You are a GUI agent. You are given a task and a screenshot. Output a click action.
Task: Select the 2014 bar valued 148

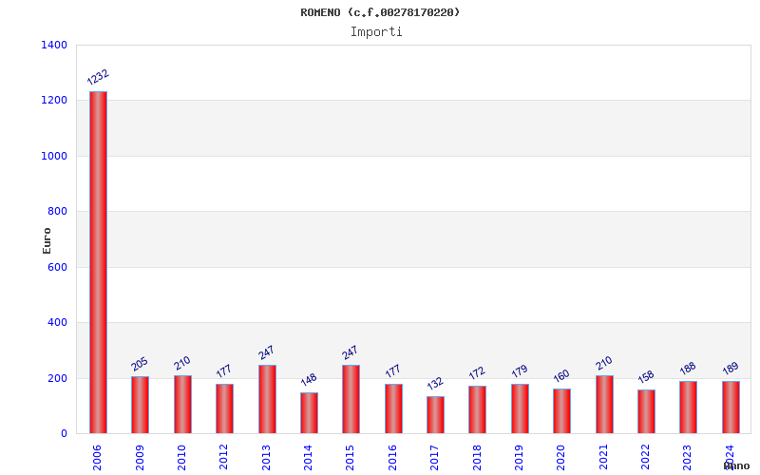click(x=310, y=413)
